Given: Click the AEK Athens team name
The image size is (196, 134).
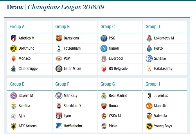Looking at the screenshot, I should coord(28,126).
